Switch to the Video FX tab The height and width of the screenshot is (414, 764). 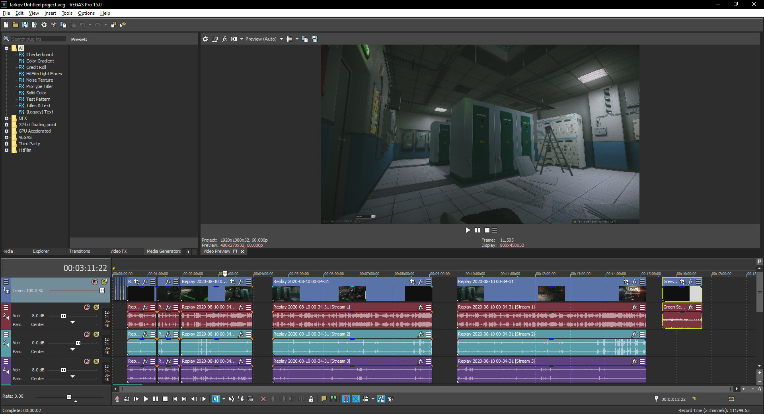[119, 251]
